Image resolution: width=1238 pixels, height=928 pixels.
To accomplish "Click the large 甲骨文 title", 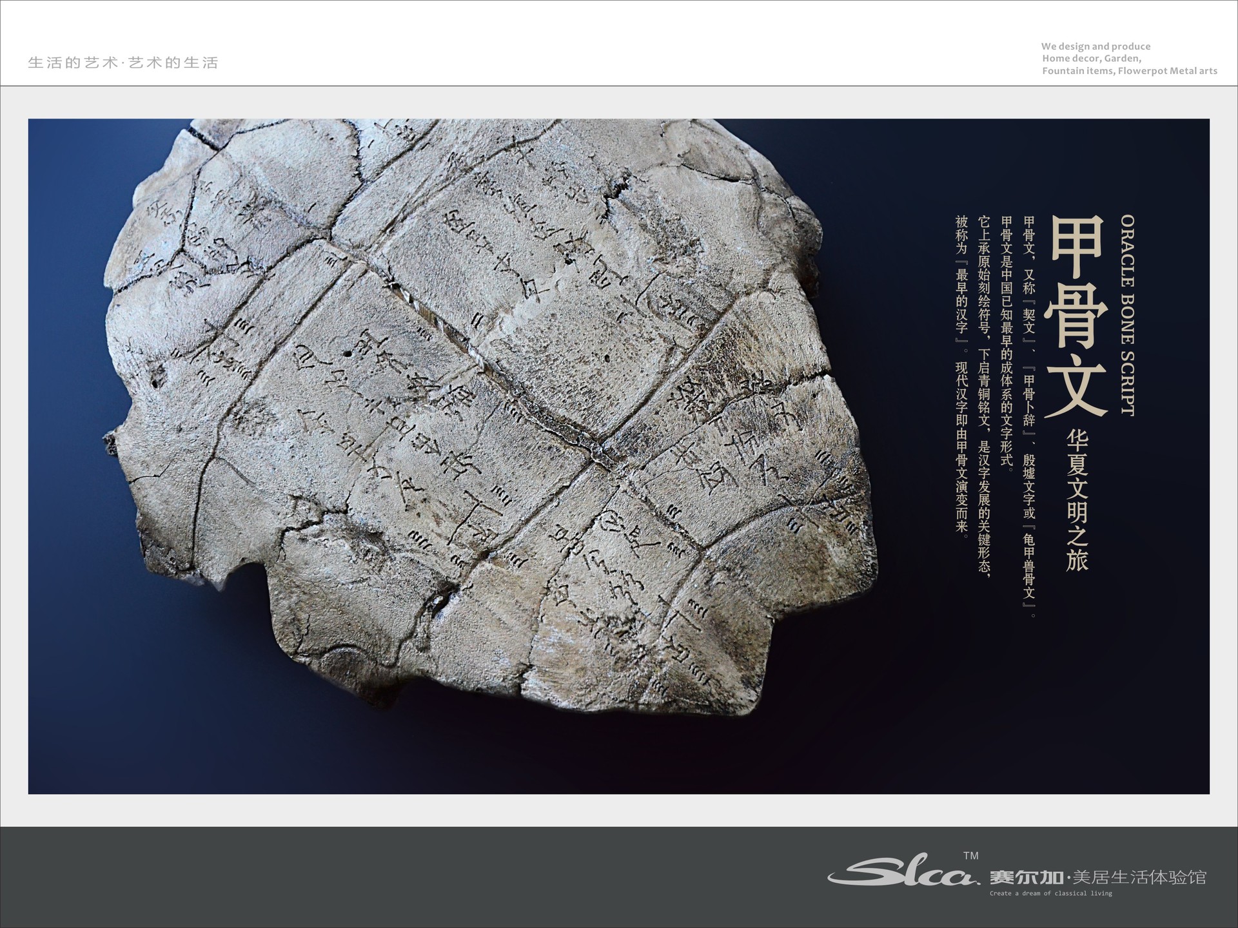I will [1076, 316].
